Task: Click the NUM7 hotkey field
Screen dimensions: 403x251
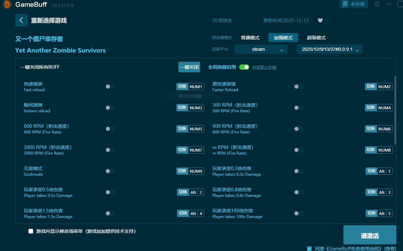Action: point(196,150)
